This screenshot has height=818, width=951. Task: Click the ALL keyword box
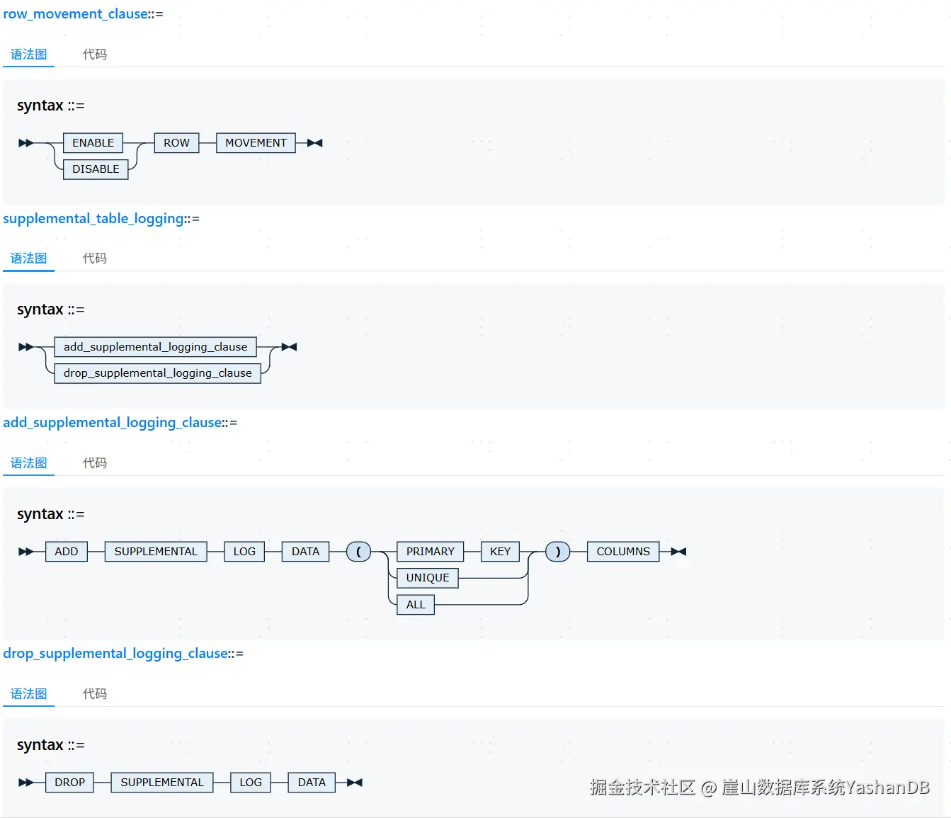pos(416,605)
